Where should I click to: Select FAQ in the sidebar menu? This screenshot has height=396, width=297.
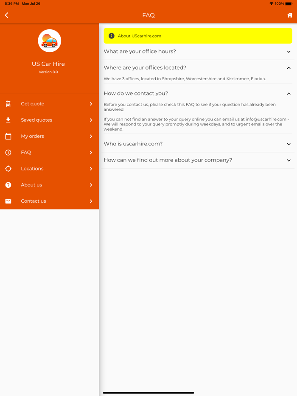click(x=50, y=152)
